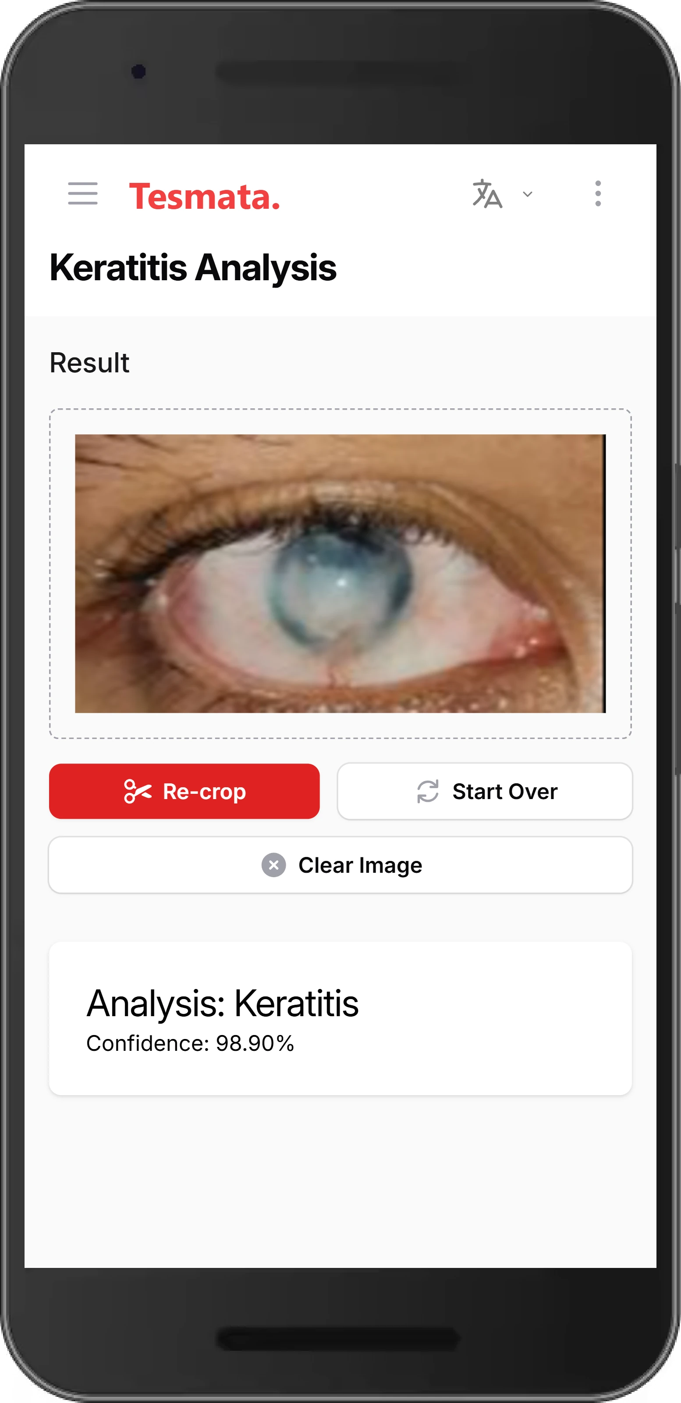
Task: Click the scissors icon in Re-crop
Action: pos(138,791)
